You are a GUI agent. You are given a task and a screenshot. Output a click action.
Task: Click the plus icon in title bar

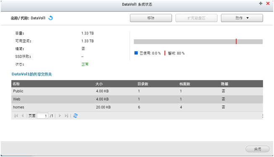(x=261, y=3)
